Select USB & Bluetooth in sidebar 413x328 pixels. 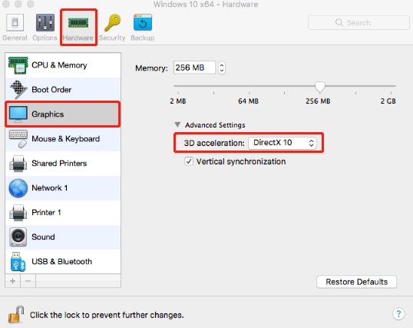point(63,262)
